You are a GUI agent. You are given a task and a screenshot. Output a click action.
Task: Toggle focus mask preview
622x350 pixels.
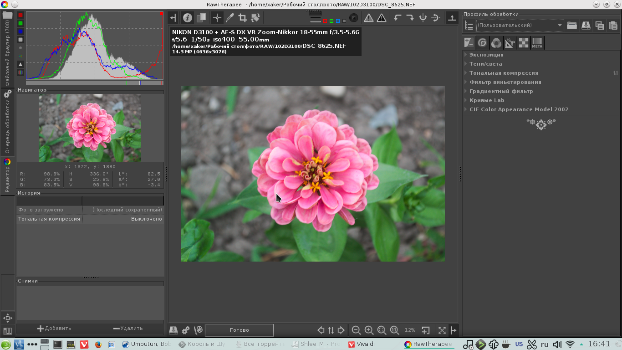click(x=354, y=18)
